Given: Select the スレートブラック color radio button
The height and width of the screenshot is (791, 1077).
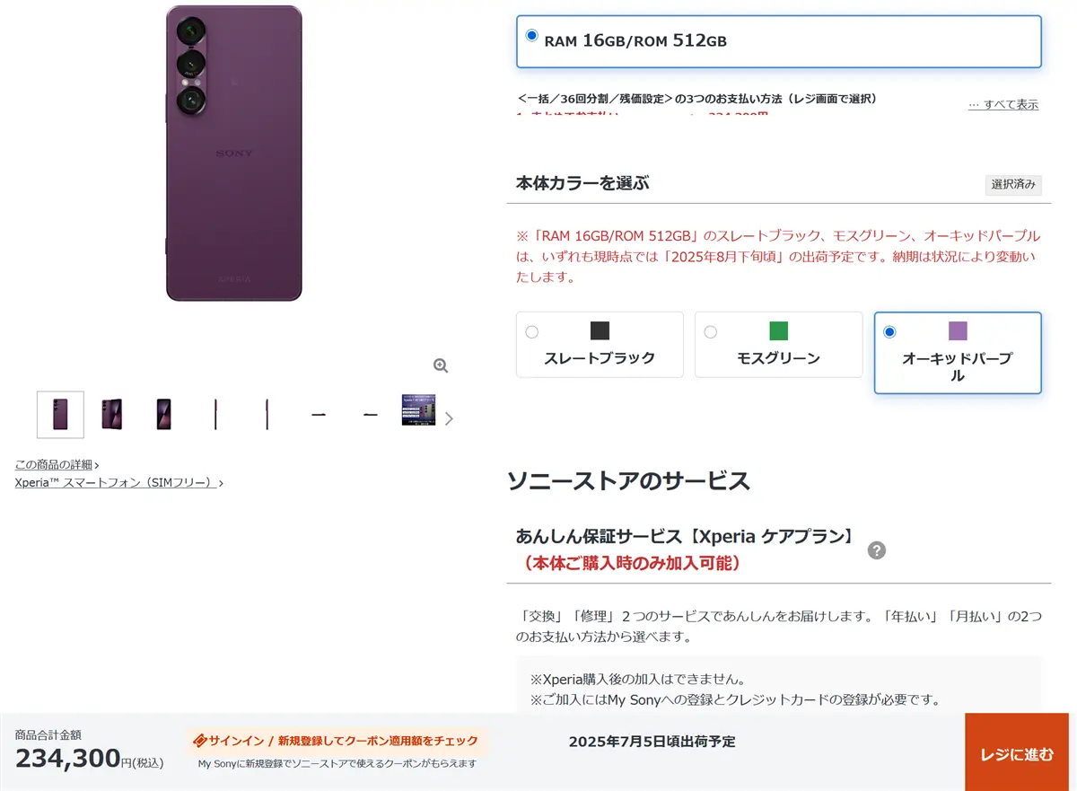Looking at the screenshot, I should click(x=532, y=332).
